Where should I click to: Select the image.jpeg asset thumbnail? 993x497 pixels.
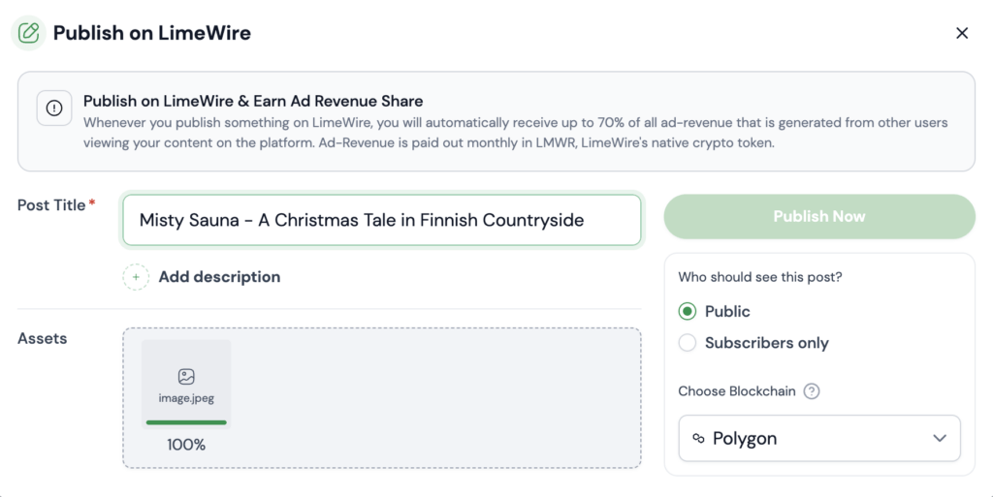[x=186, y=385]
